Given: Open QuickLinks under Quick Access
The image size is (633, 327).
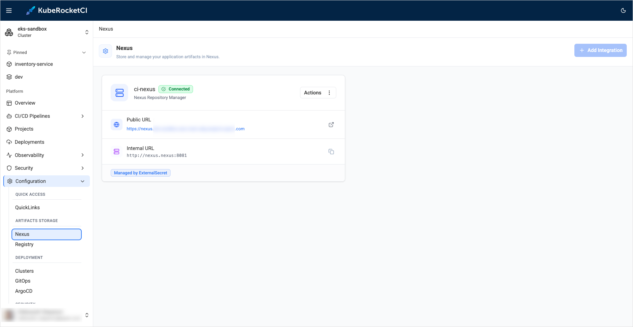Looking at the screenshot, I should (x=27, y=208).
